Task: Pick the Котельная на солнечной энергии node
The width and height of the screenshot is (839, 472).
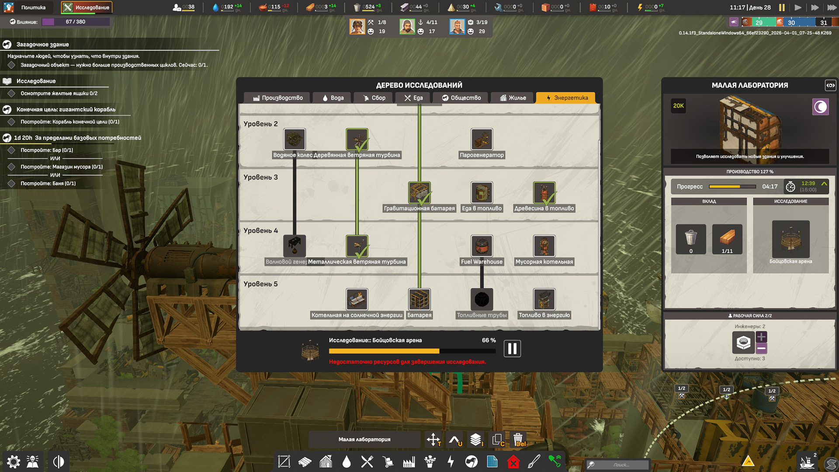Action: tap(357, 299)
